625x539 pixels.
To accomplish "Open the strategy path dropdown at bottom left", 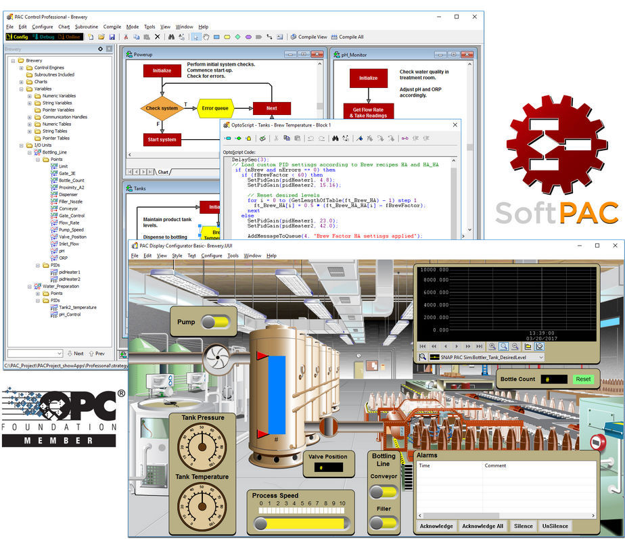I will click(x=60, y=352).
